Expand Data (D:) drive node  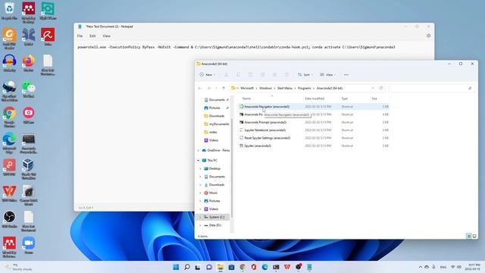(x=200, y=225)
